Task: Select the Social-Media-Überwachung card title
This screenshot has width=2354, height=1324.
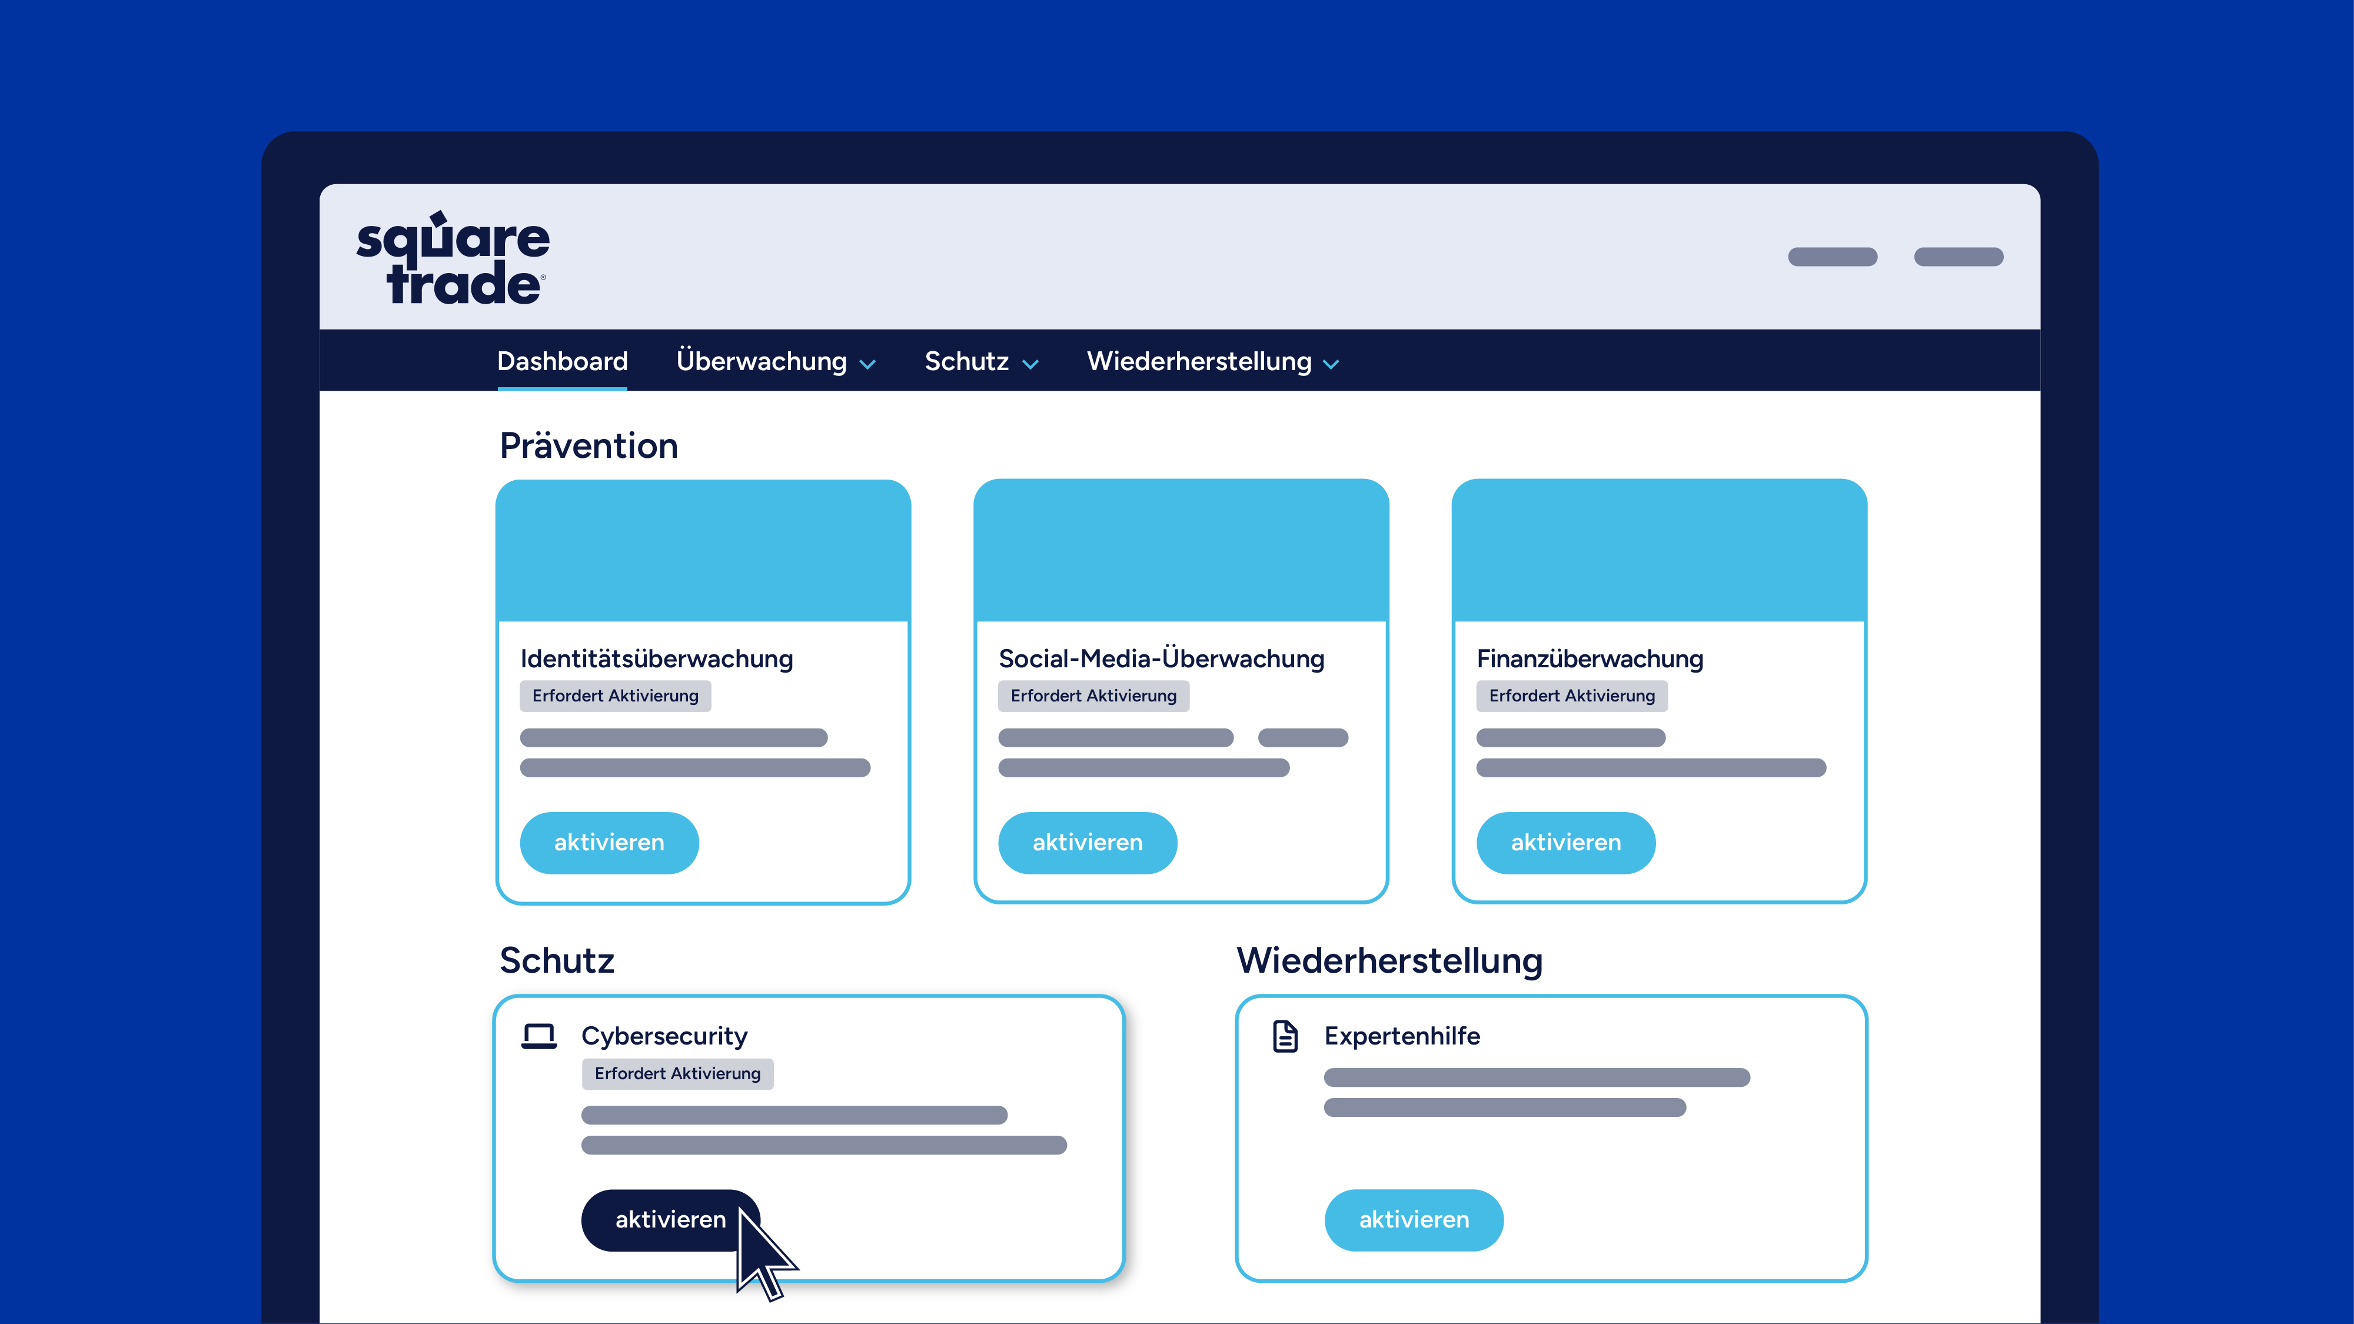Action: tap(1162, 659)
